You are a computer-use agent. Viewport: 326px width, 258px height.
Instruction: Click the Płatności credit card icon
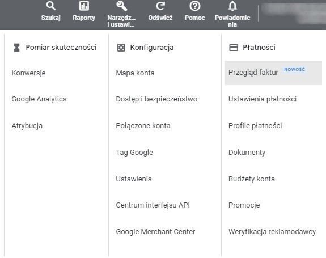tap(234, 48)
